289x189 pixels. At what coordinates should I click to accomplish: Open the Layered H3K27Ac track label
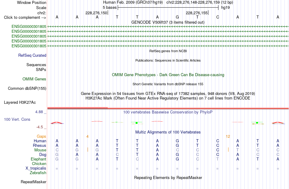(20, 103)
